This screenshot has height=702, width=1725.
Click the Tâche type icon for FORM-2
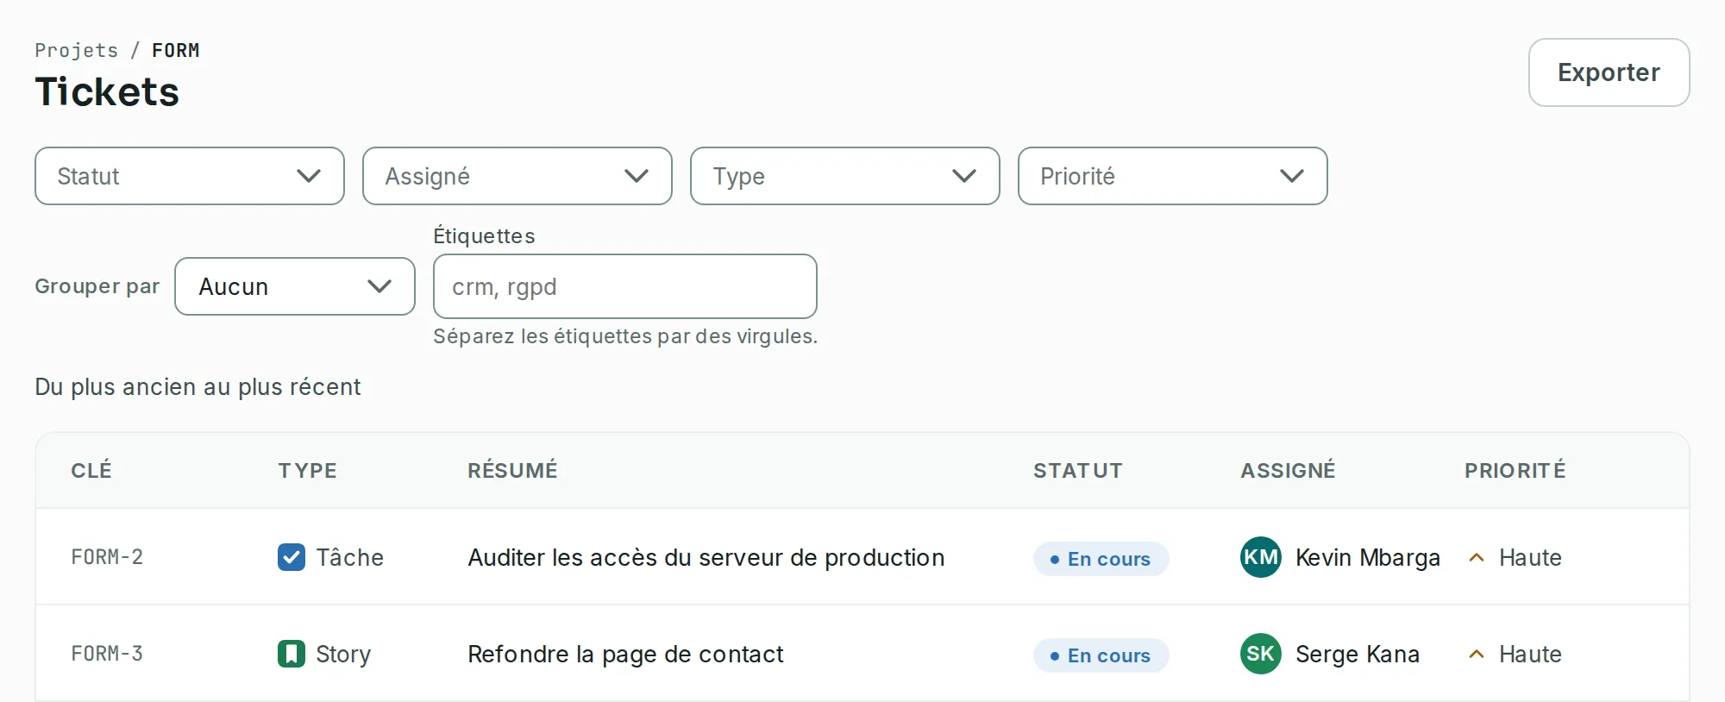tap(292, 557)
